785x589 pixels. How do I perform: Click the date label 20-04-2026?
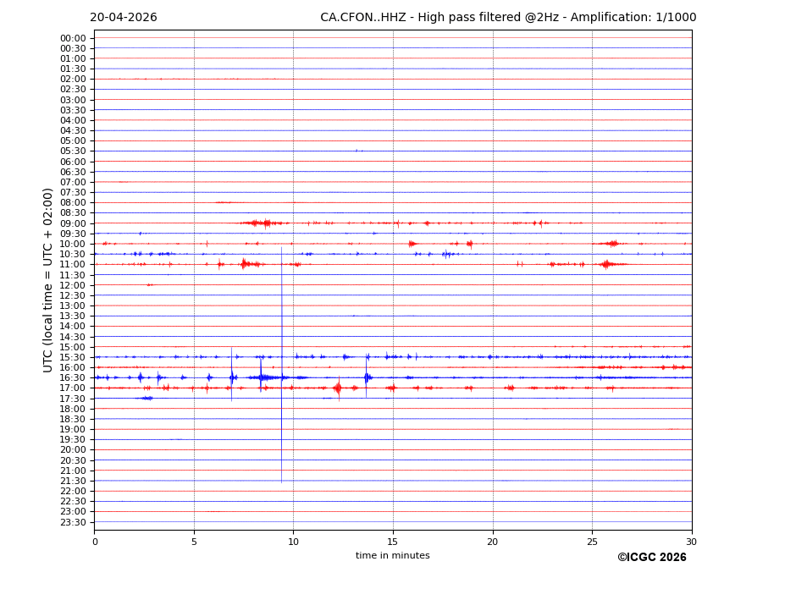coord(124,18)
